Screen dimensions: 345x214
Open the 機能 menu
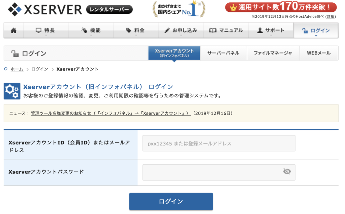pos(91,30)
